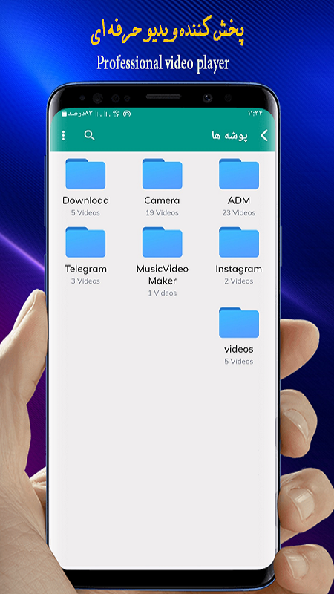334x594 pixels.
Task: Go back using the header arrow
Action: click(264, 135)
